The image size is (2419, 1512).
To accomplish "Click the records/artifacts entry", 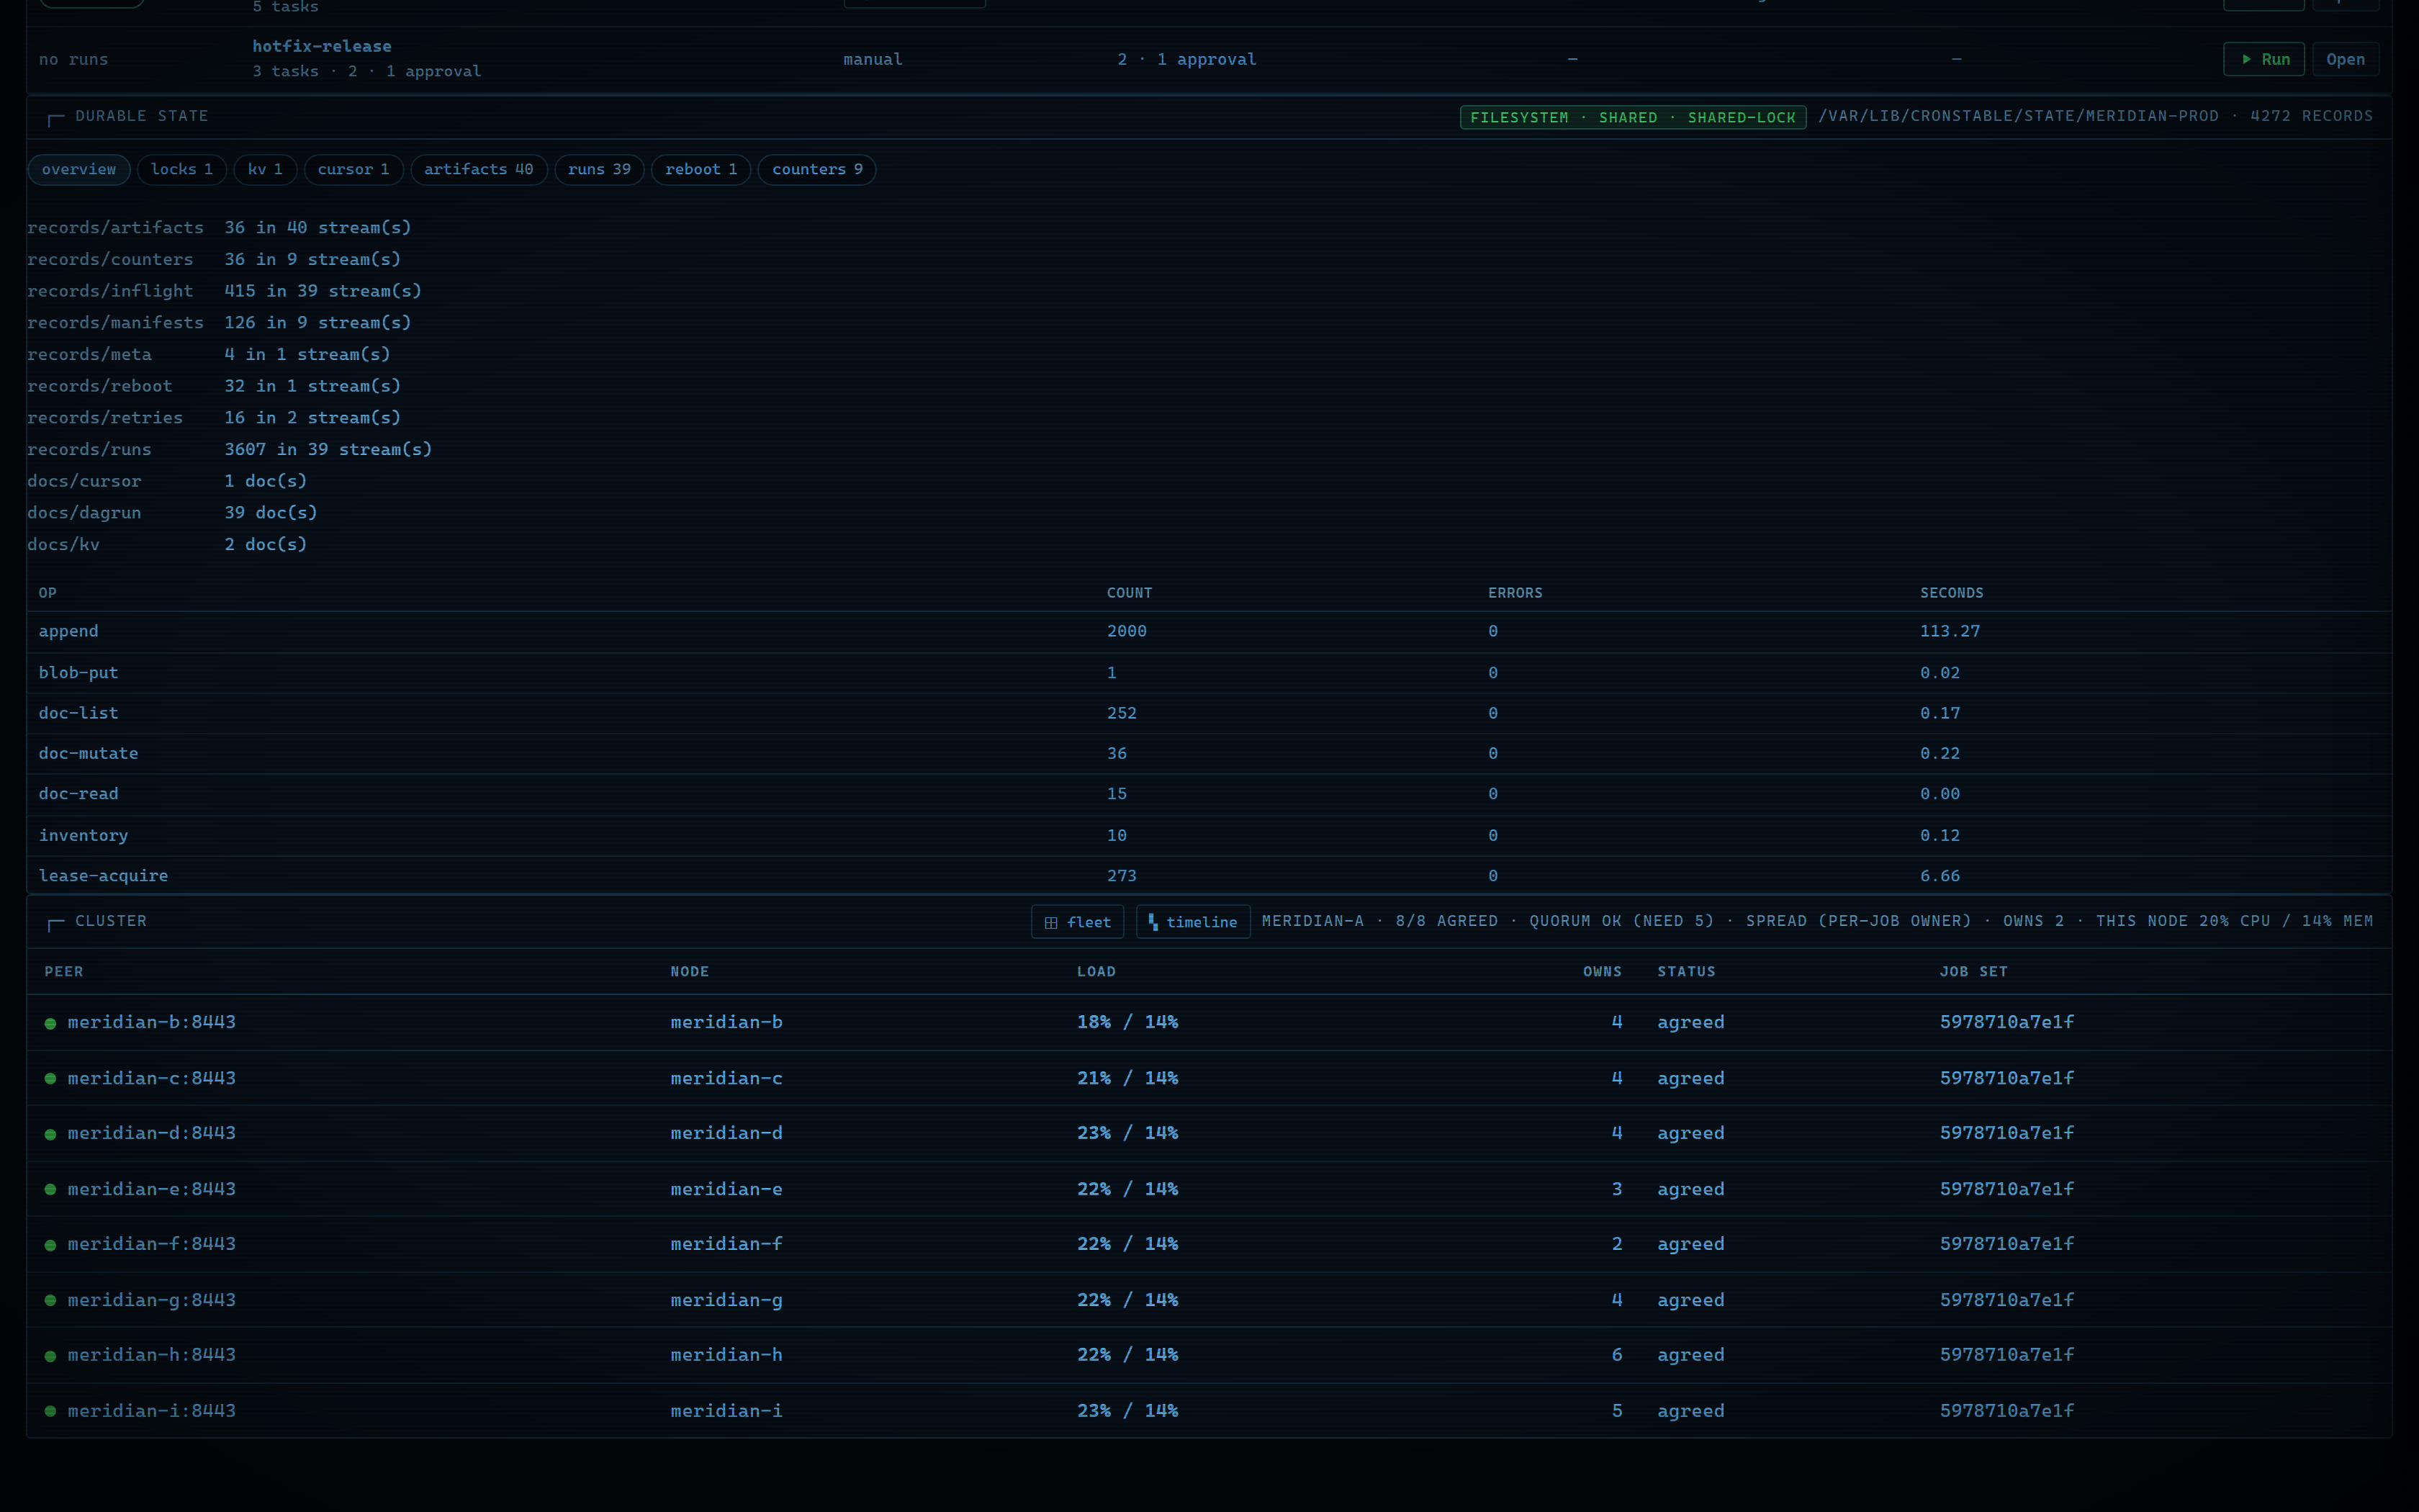I will click(115, 228).
